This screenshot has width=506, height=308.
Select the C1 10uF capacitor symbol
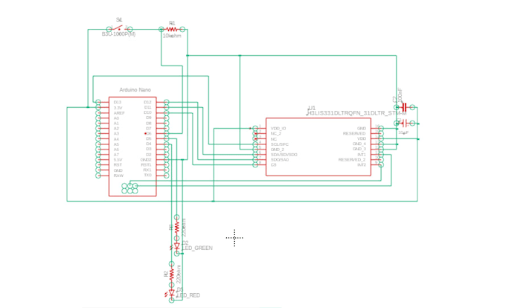[404, 123]
